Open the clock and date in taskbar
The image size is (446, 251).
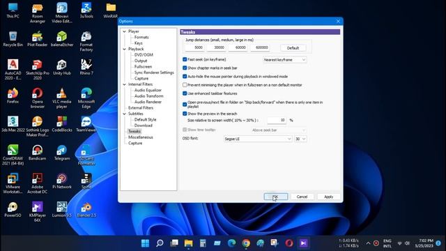click(424, 243)
